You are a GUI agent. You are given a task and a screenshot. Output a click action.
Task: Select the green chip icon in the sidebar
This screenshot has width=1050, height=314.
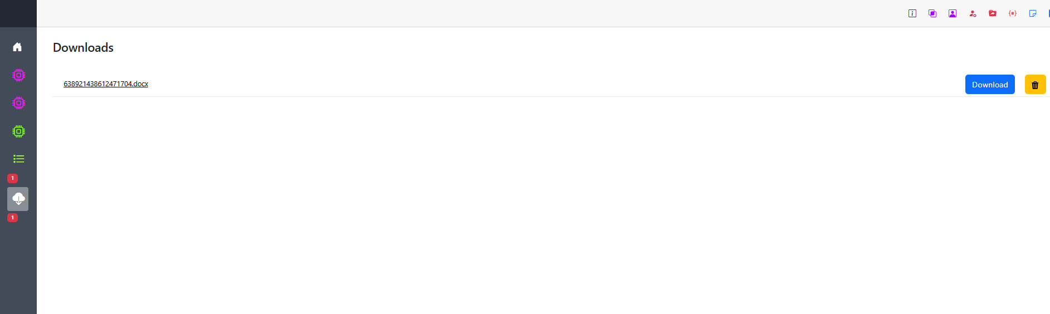click(18, 131)
